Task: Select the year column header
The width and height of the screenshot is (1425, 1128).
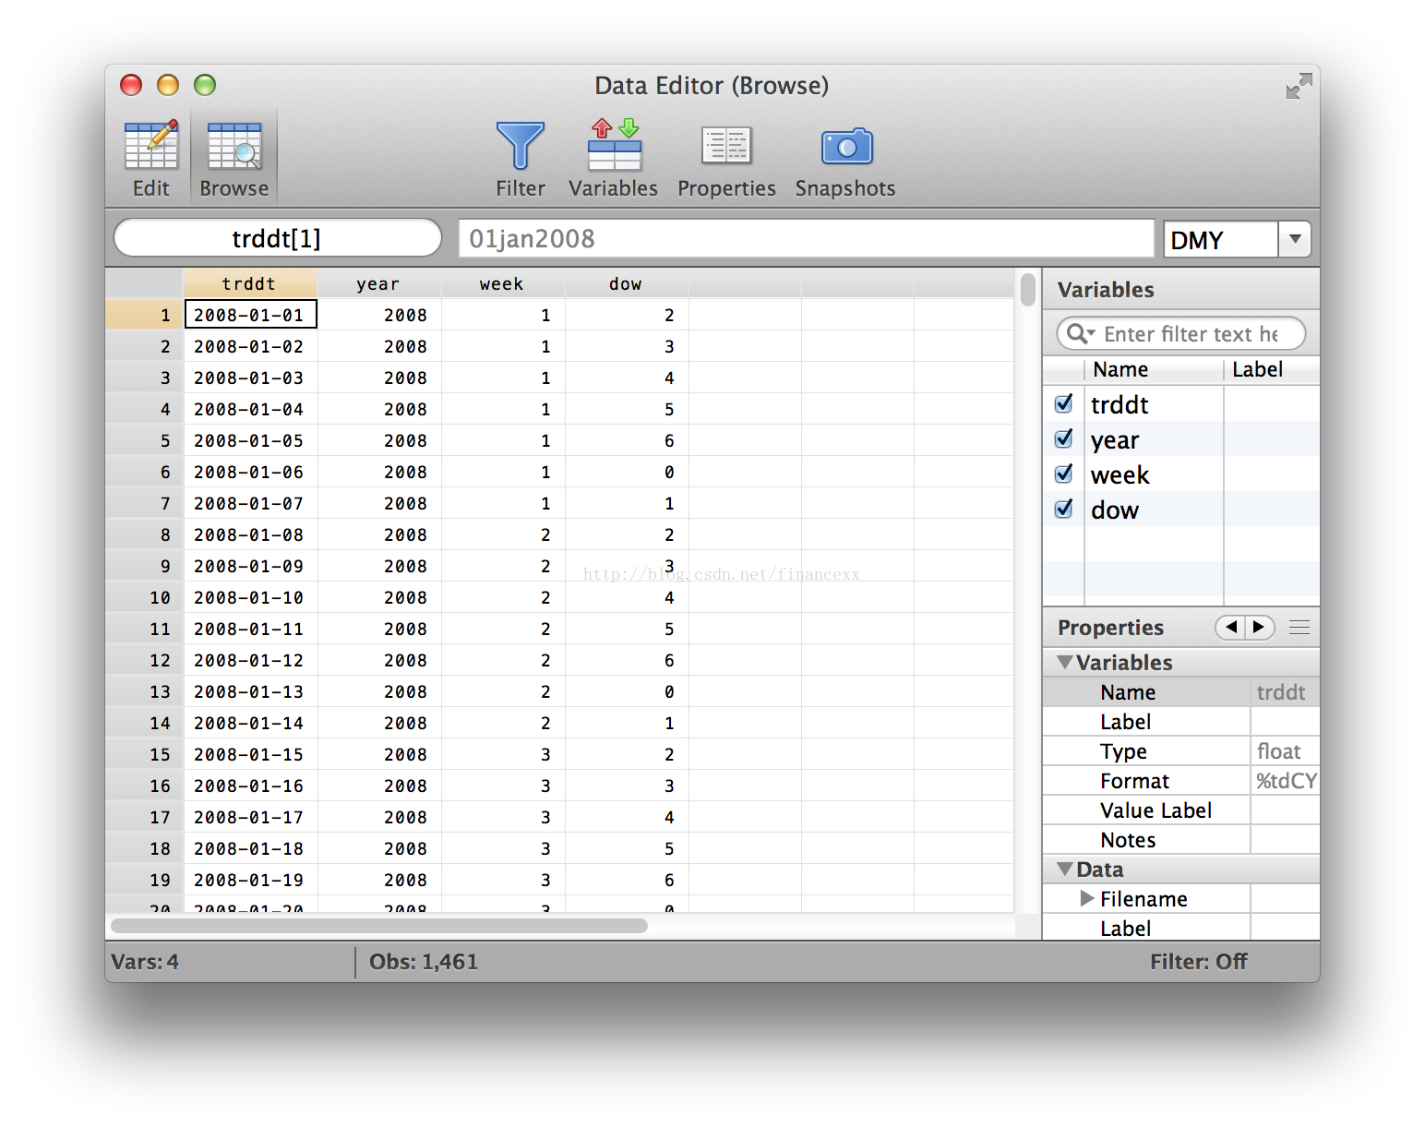Action: 379,283
